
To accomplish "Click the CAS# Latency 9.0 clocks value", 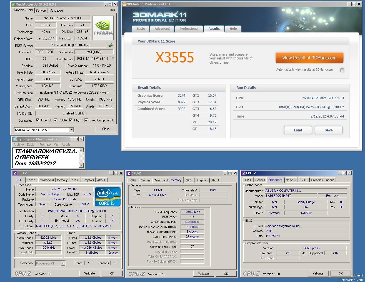I will (192, 222).
